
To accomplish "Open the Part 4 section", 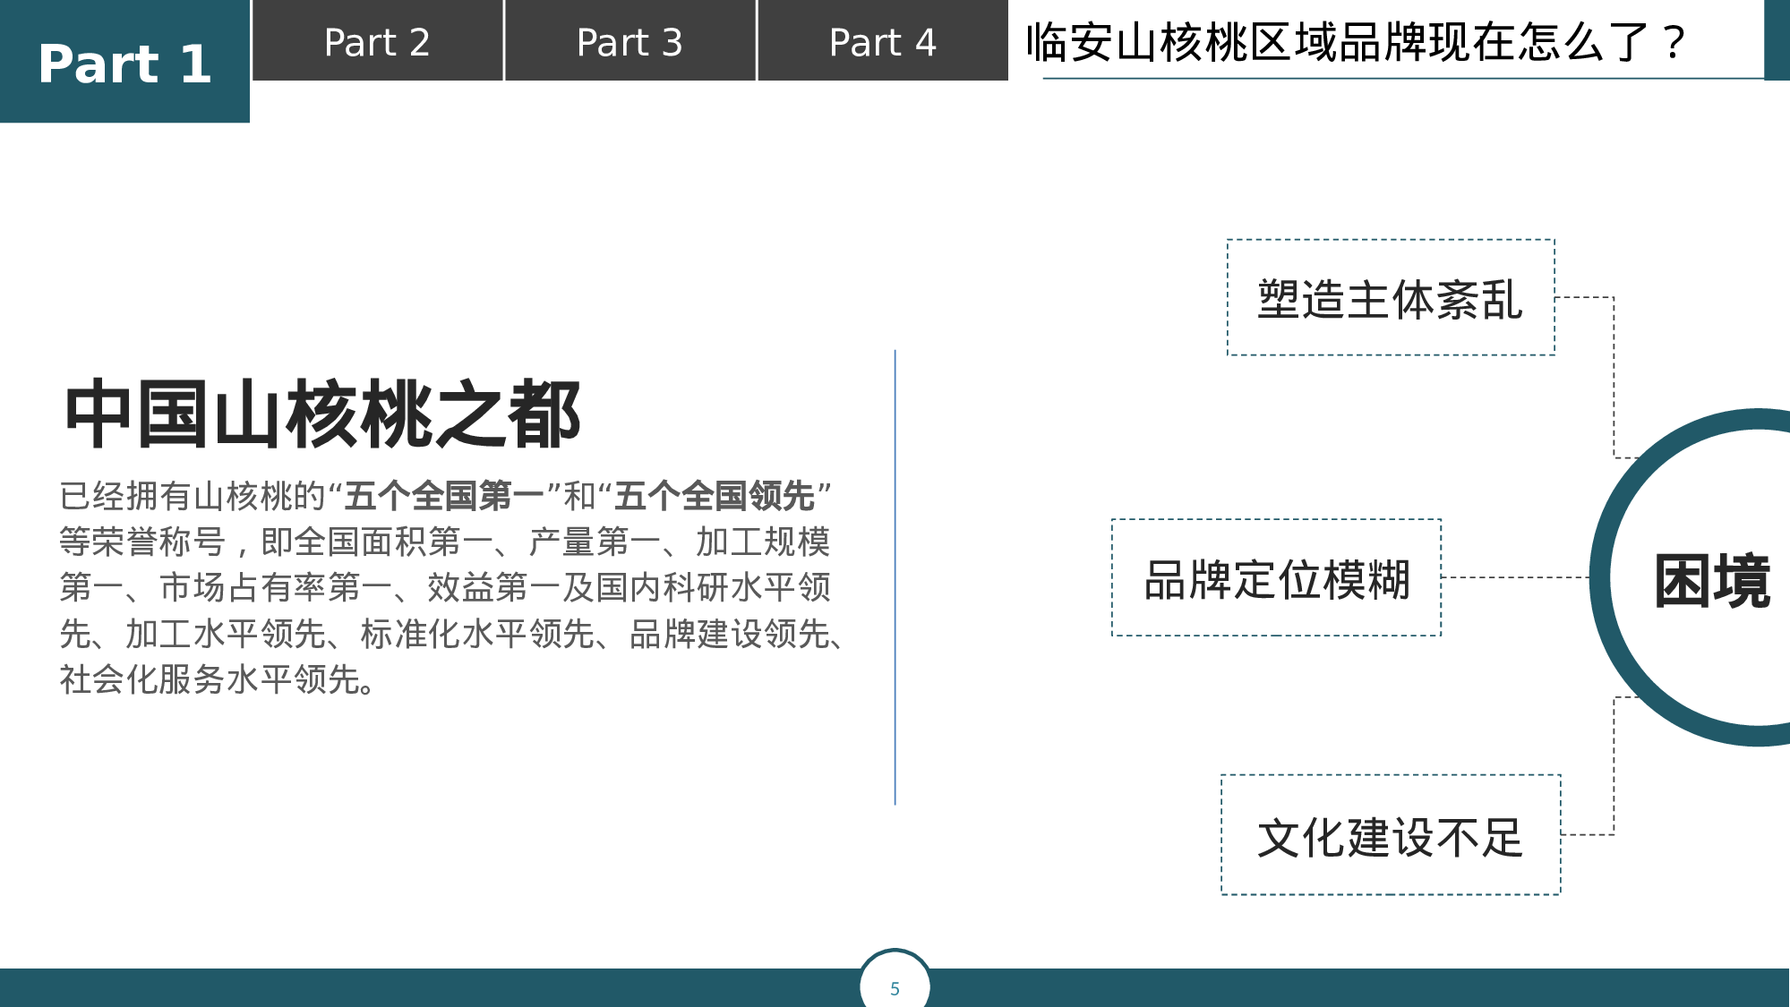I will [881, 43].
